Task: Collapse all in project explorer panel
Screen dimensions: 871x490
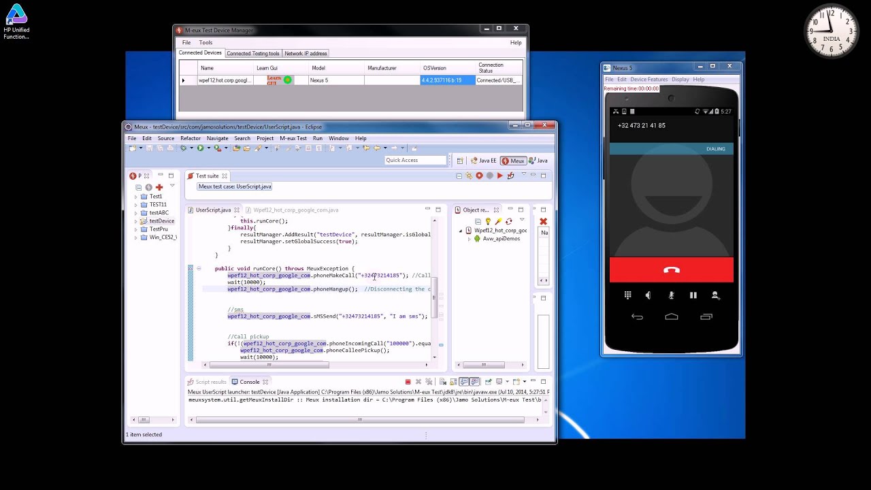Action: (138, 187)
